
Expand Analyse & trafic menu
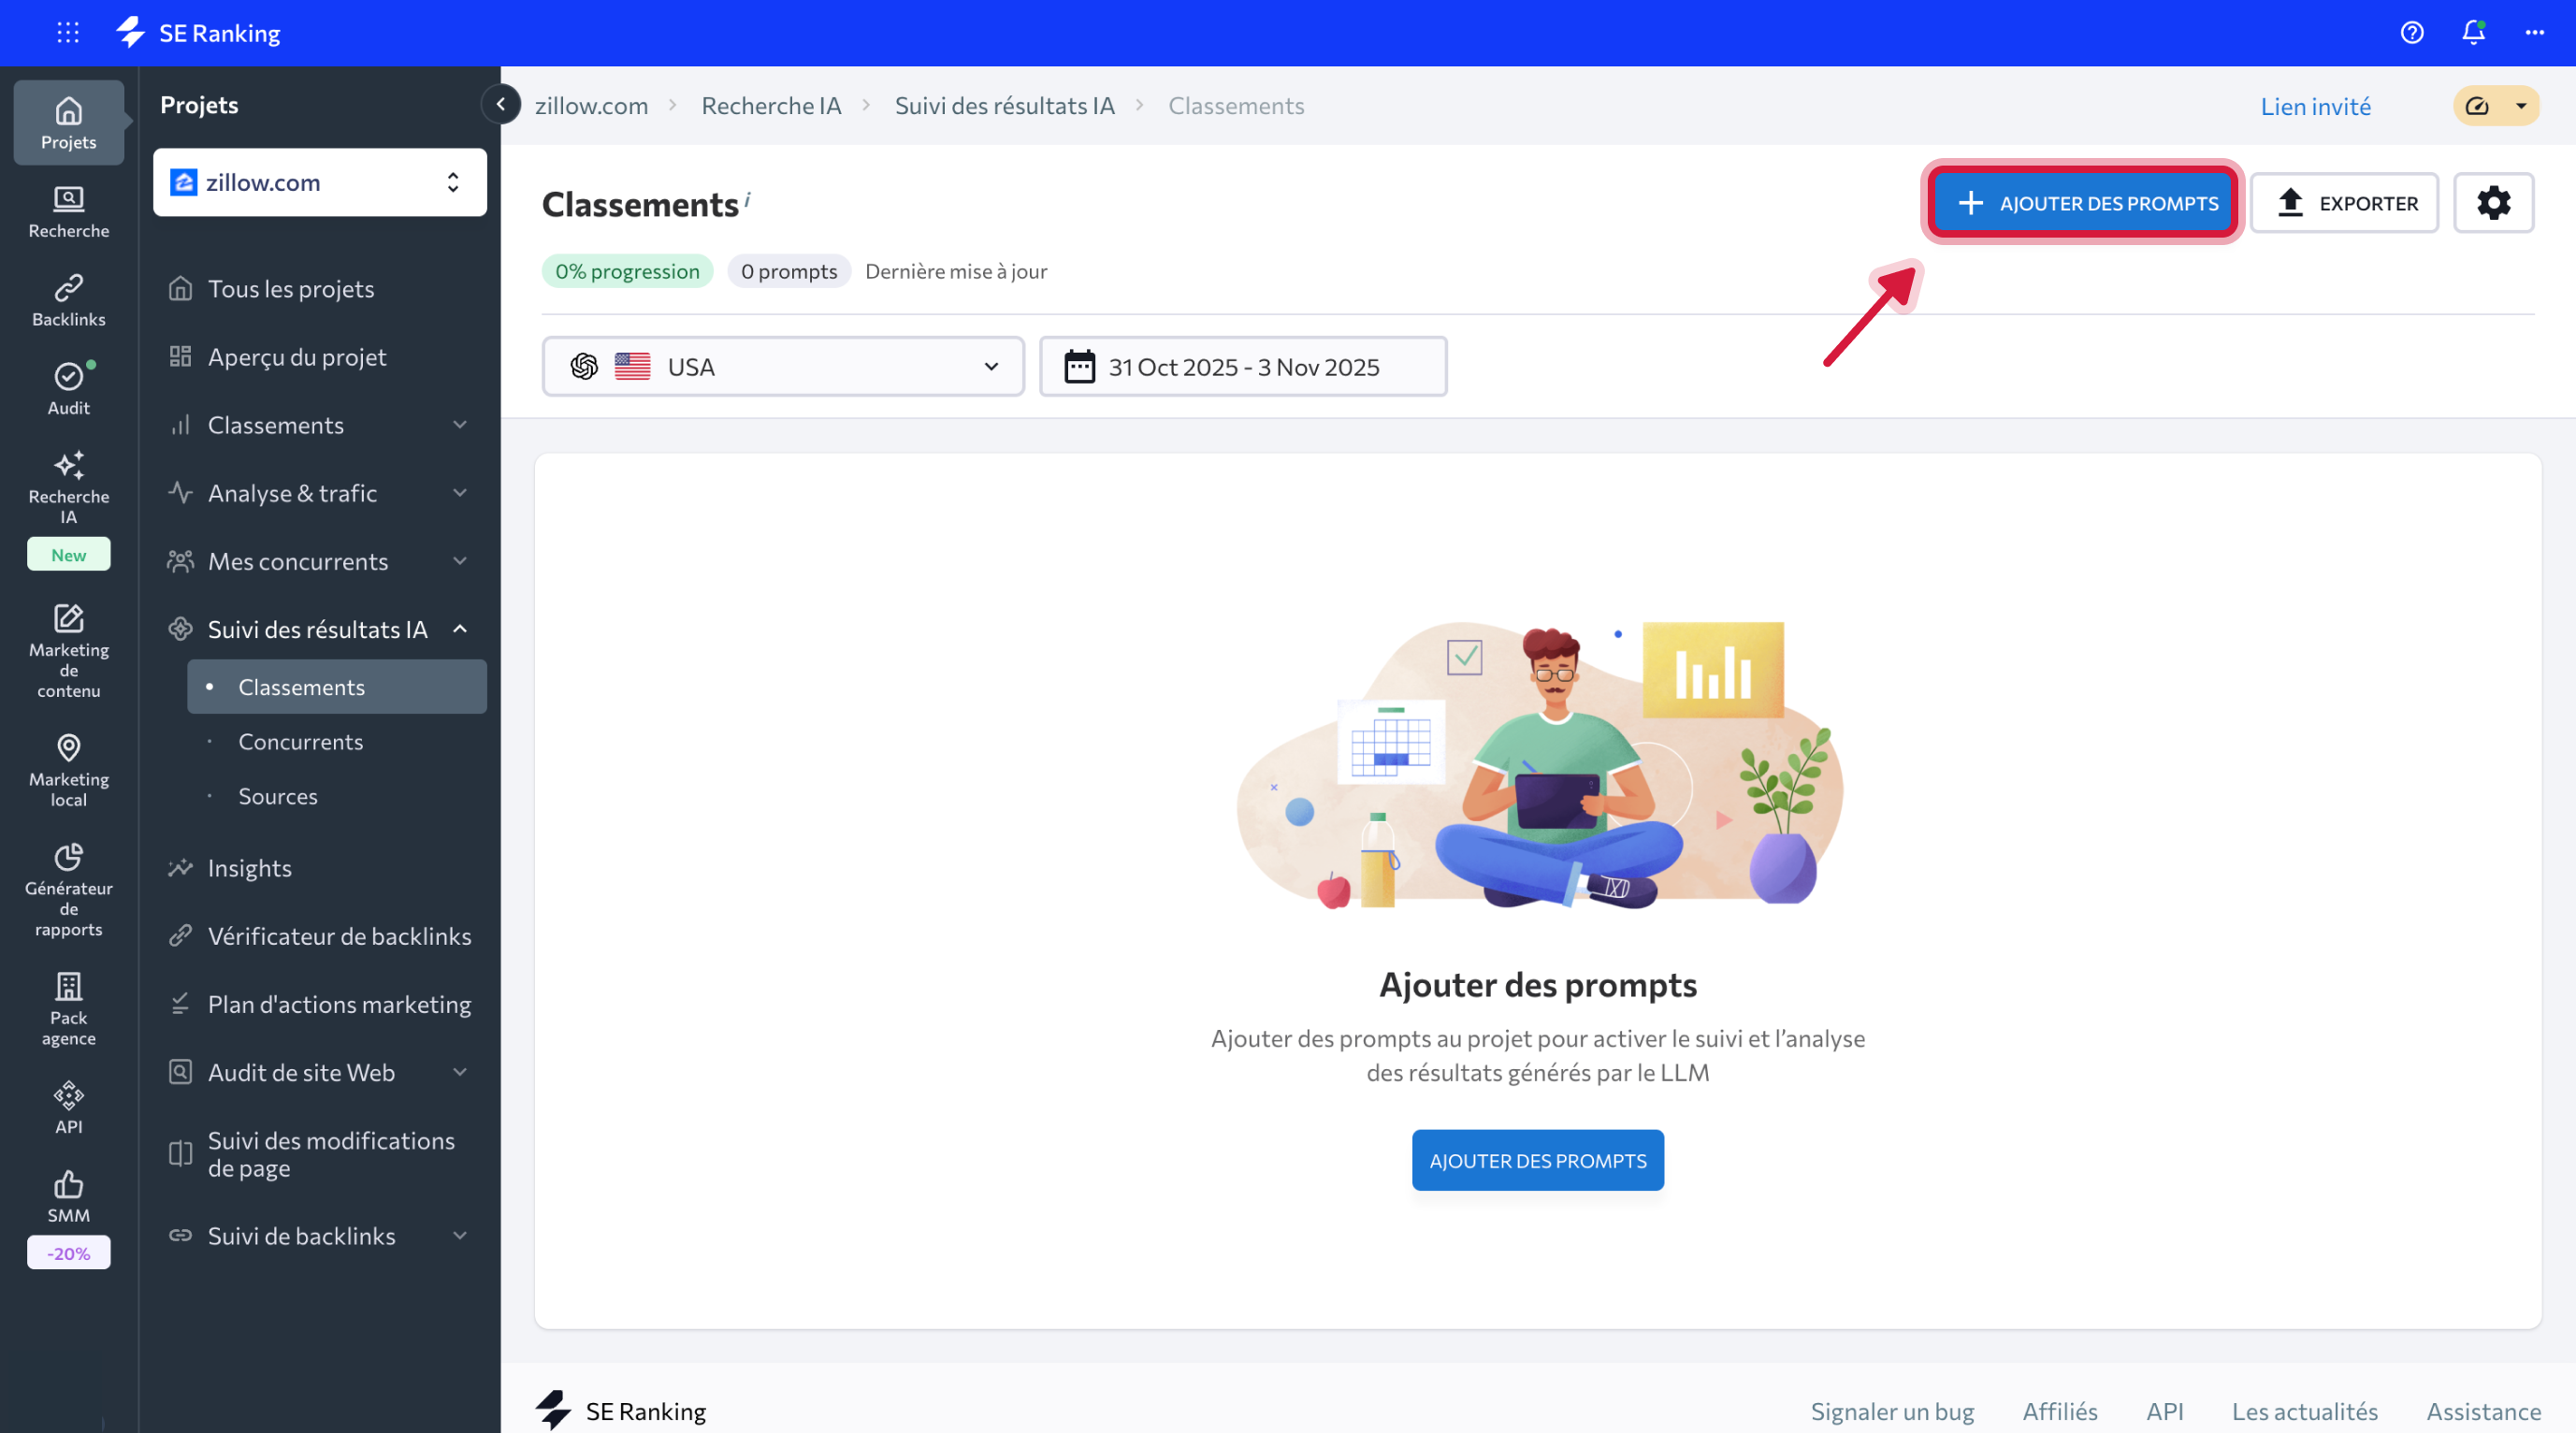pos(460,493)
